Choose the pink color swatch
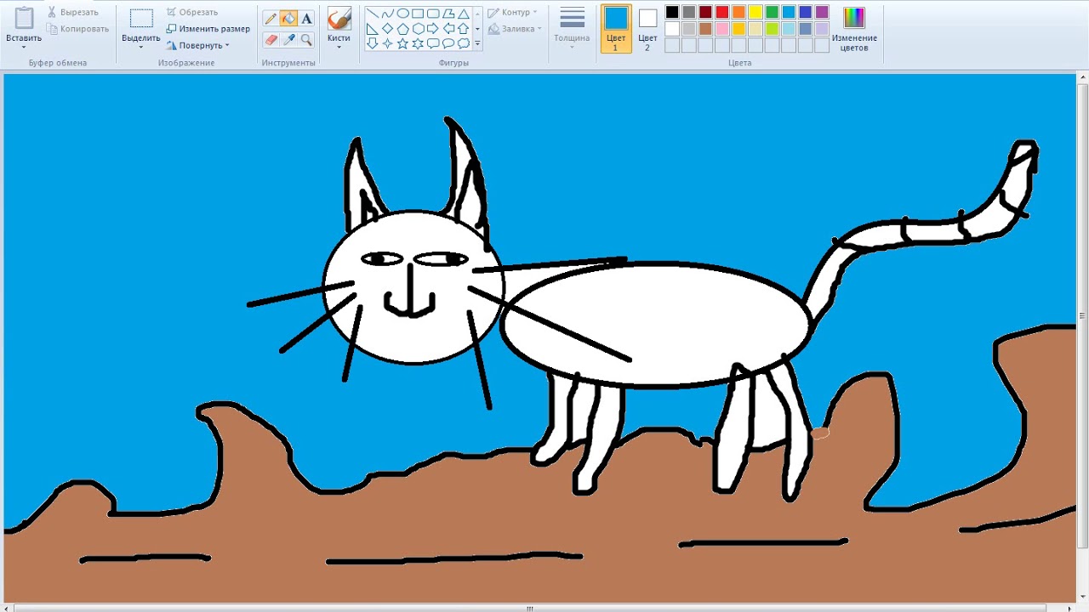Viewport: 1089px width, 612px height. pyautogui.click(x=722, y=29)
